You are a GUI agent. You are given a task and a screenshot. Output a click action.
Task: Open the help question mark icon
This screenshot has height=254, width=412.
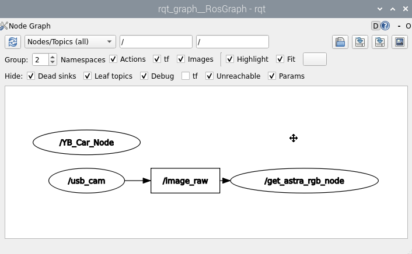[385, 26]
